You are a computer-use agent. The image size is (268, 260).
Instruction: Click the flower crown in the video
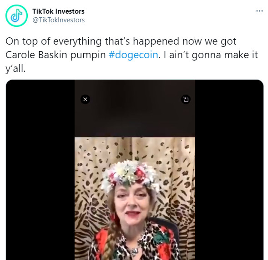pyautogui.click(x=130, y=174)
